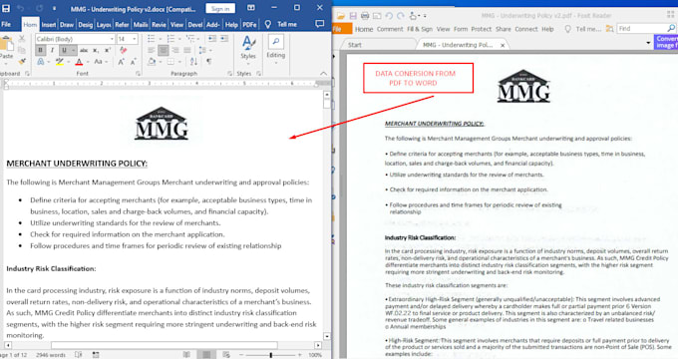Justify text in Word
678x359 pixels.
pyautogui.click(x=187, y=51)
